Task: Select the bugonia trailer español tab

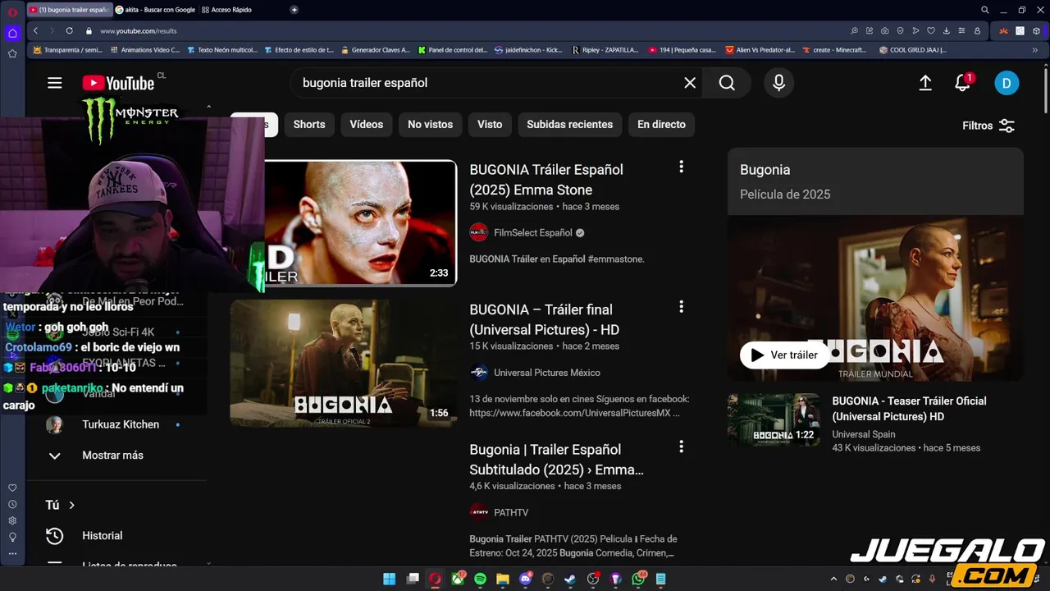Action: [68, 10]
